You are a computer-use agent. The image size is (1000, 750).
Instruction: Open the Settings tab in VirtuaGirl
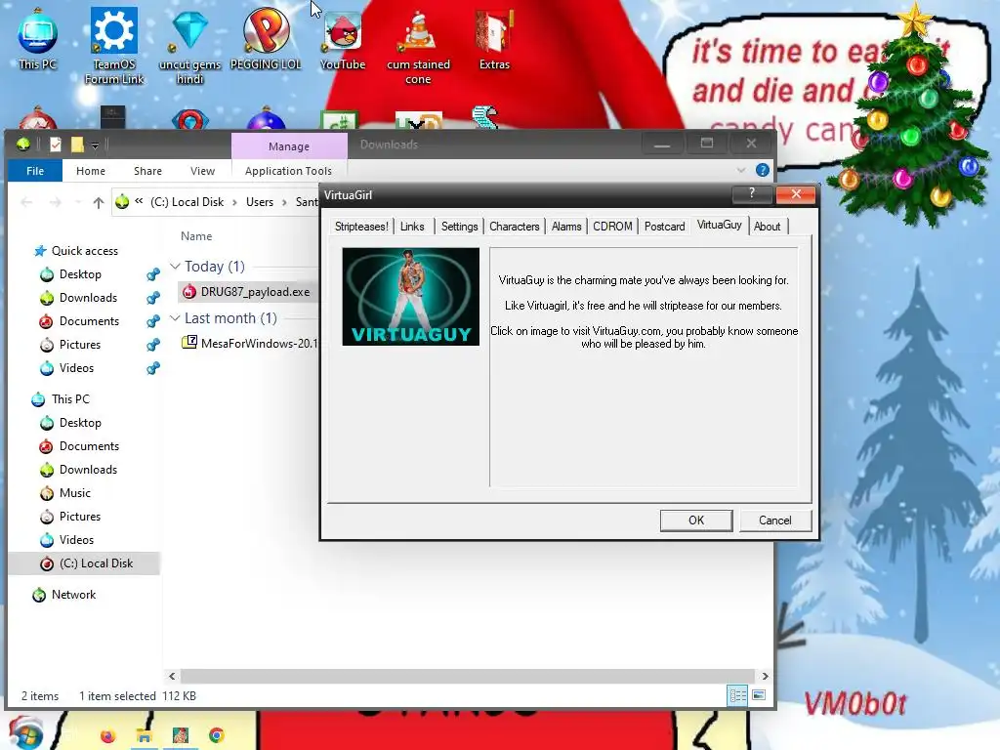pyautogui.click(x=459, y=227)
